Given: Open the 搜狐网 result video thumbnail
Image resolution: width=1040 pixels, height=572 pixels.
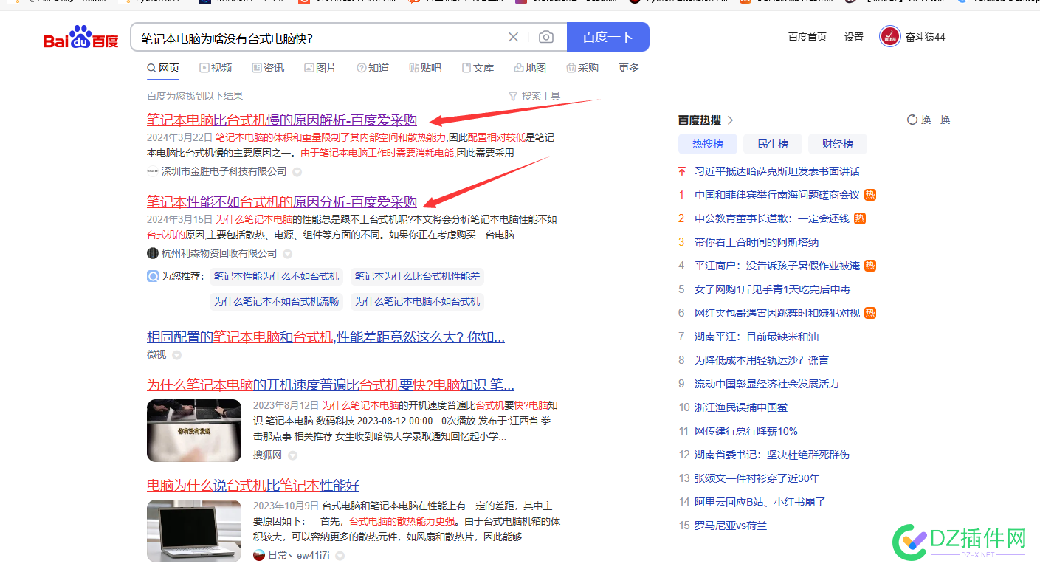Looking at the screenshot, I should (x=194, y=430).
